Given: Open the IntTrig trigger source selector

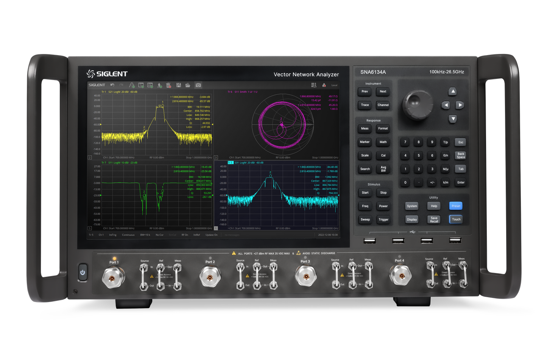Looking at the screenshot, I should tap(113, 235).
